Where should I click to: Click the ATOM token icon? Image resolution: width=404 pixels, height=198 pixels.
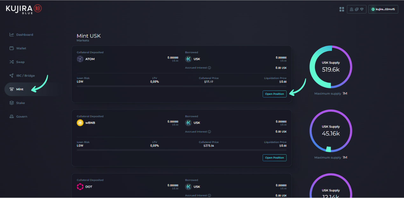click(80, 59)
